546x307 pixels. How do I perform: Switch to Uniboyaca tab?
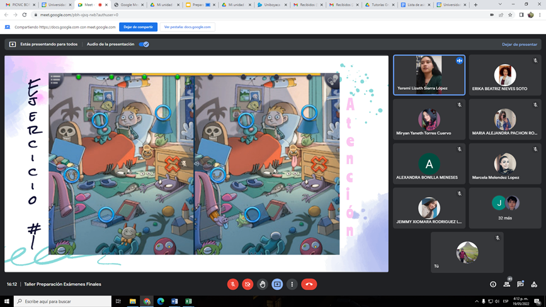(272, 5)
